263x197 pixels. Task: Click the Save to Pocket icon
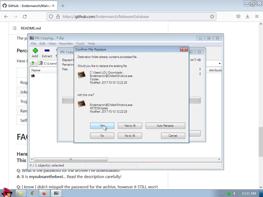238,16
